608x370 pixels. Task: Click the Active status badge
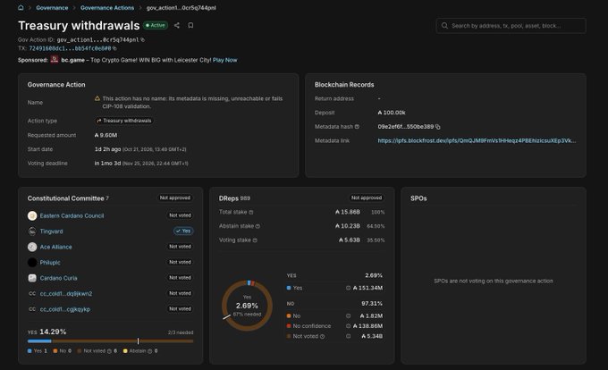pos(156,25)
